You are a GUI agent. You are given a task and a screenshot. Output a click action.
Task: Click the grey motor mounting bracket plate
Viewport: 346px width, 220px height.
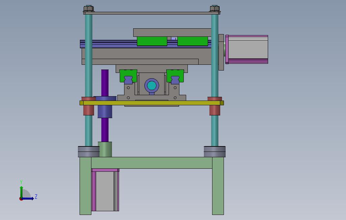tap(221, 52)
